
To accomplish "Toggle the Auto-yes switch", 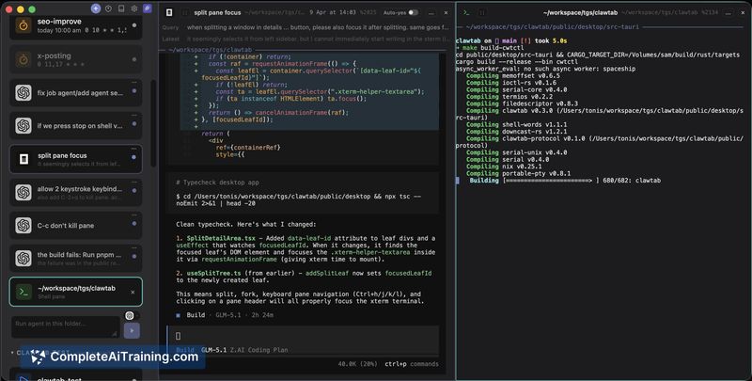I will coord(413,13).
